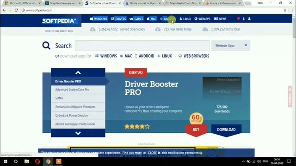Open volume control in tray

pos(259,161)
